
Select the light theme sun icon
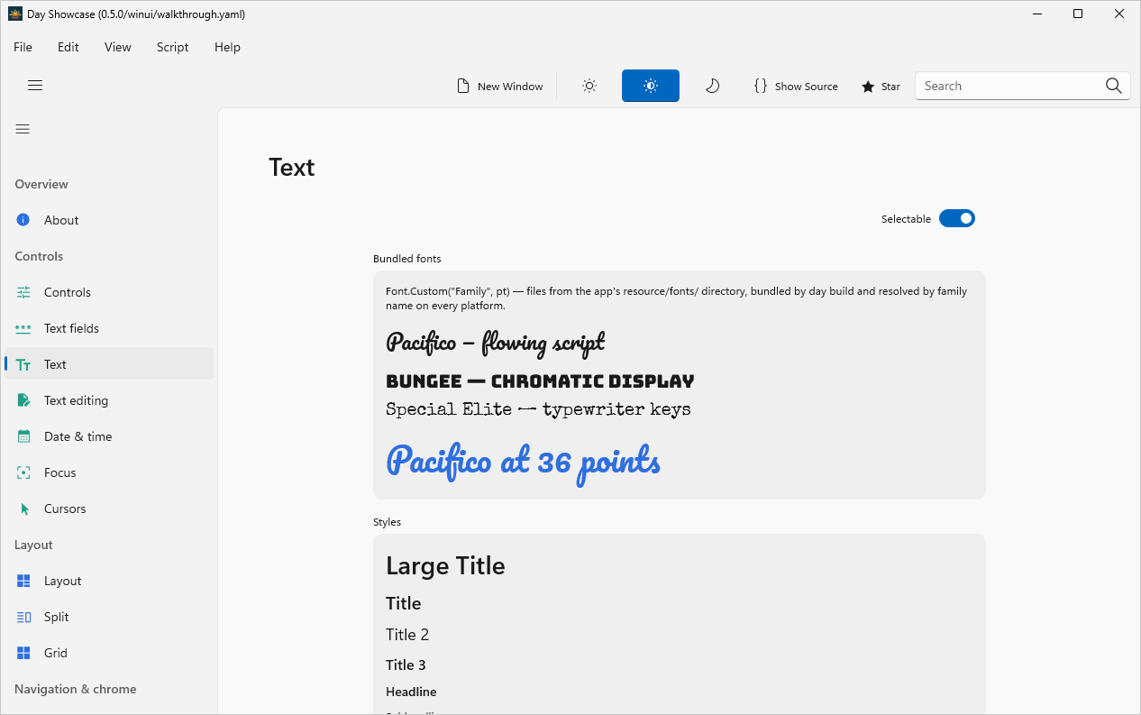(589, 86)
